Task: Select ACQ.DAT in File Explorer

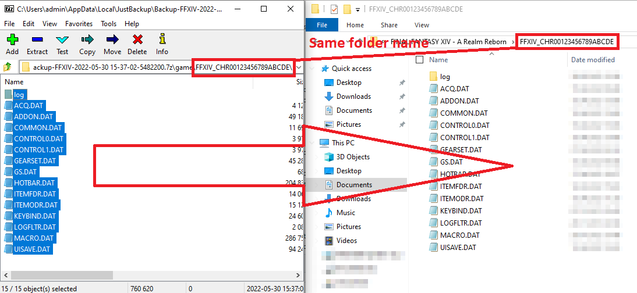Action: pyautogui.click(x=450, y=88)
